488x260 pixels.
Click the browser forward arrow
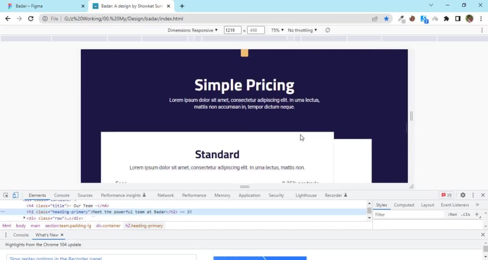20,19
